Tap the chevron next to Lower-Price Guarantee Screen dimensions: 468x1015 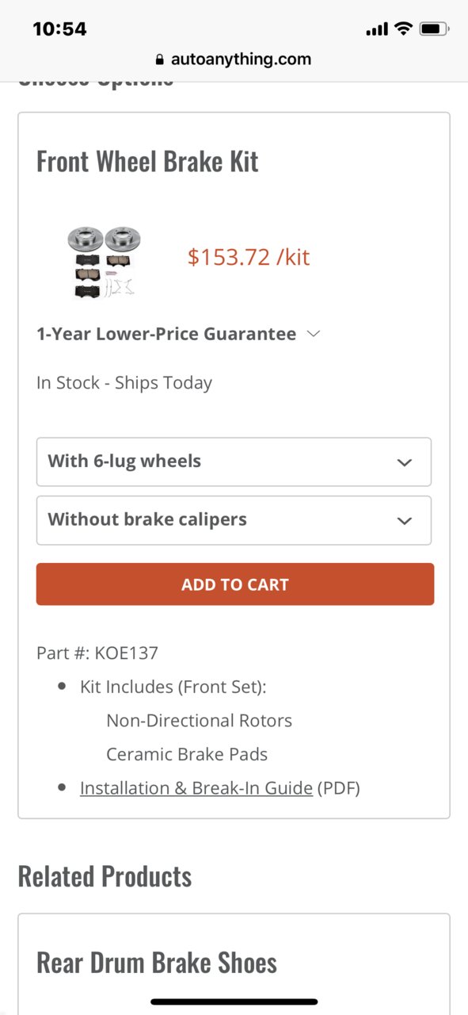coord(313,334)
